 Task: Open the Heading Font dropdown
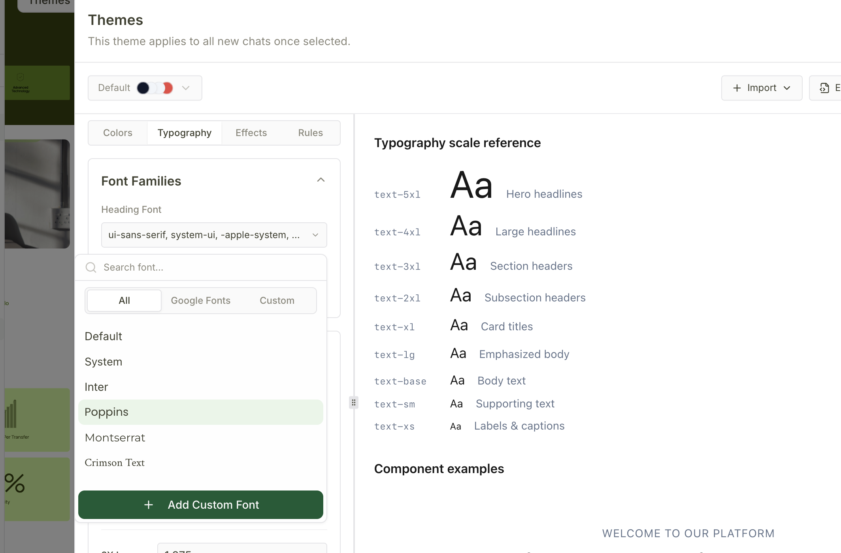coord(214,235)
